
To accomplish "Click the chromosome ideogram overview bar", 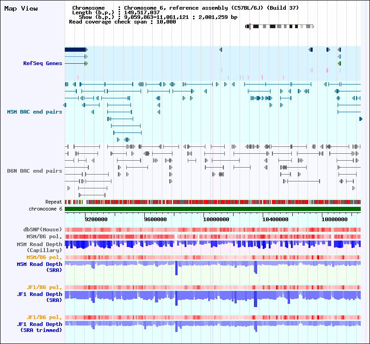I will pyautogui.click(x=280, y=26).
